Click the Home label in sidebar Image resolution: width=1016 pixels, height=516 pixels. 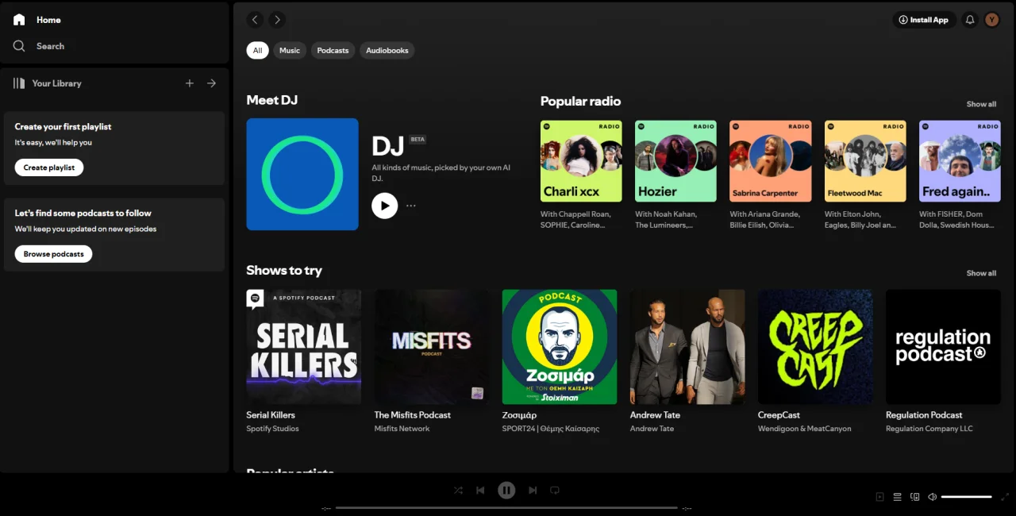[48, 20]
